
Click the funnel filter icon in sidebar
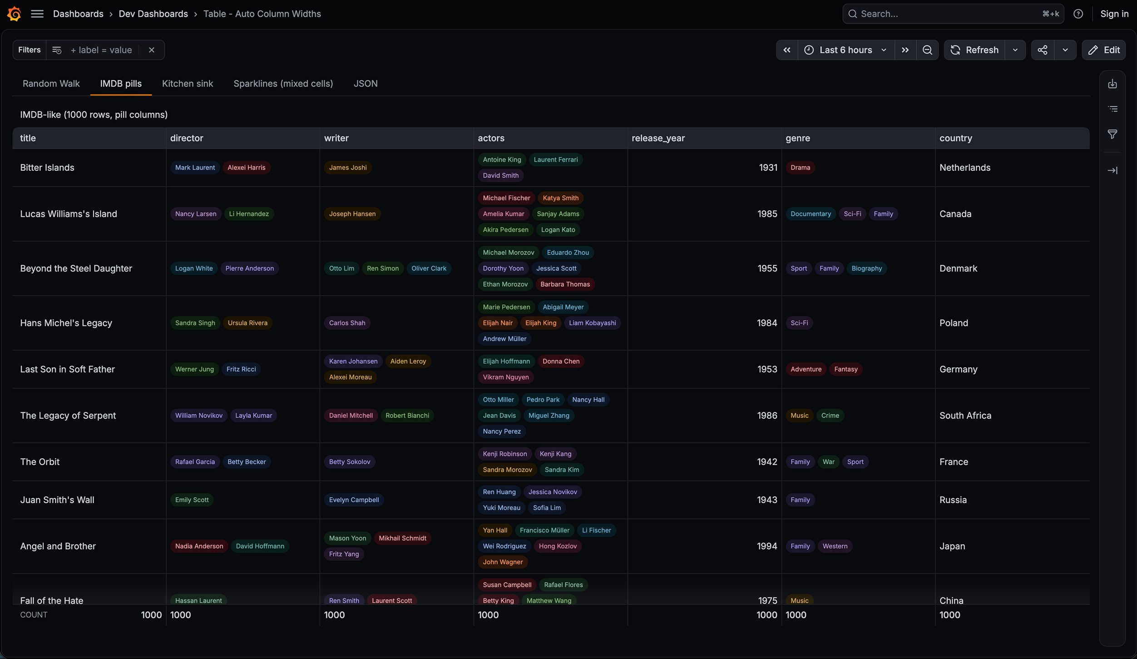click(1112, 134)
